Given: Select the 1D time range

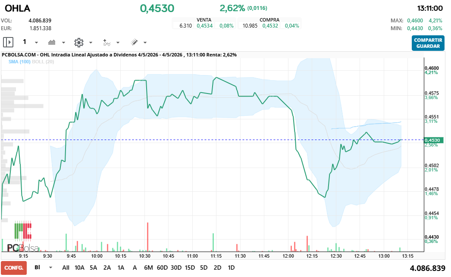Looking at the screenshot, I should [231, 268].
